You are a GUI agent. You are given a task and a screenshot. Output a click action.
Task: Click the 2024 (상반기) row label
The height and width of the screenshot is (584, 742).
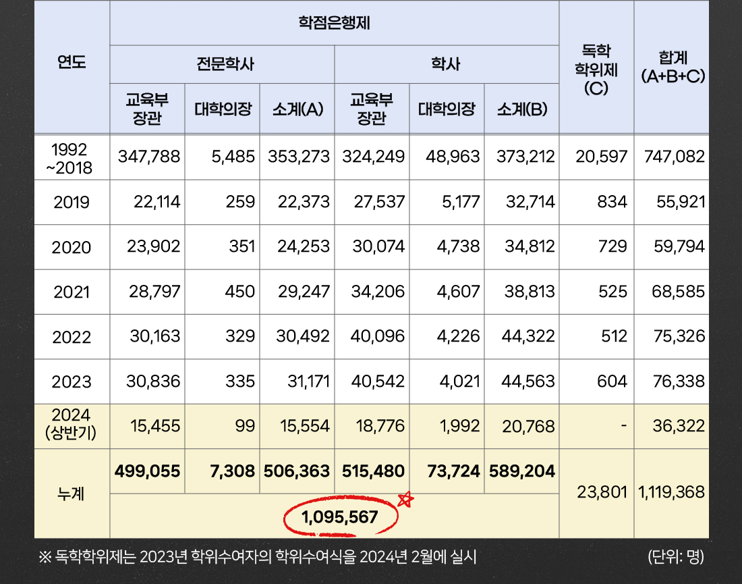coord(72,426)
